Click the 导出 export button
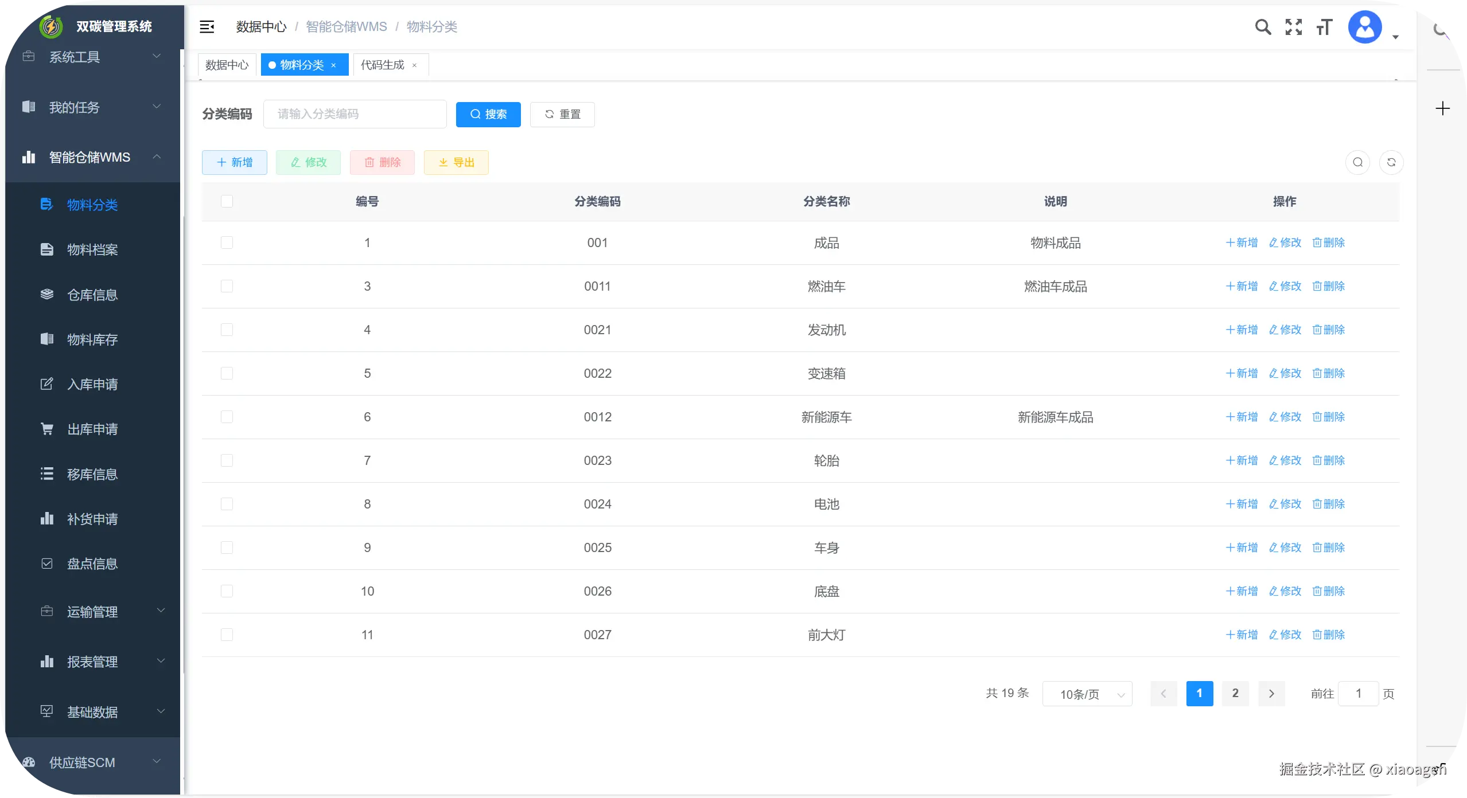Image resolution: width=1467 pixels, height=798 pixels. coord(456,162)
